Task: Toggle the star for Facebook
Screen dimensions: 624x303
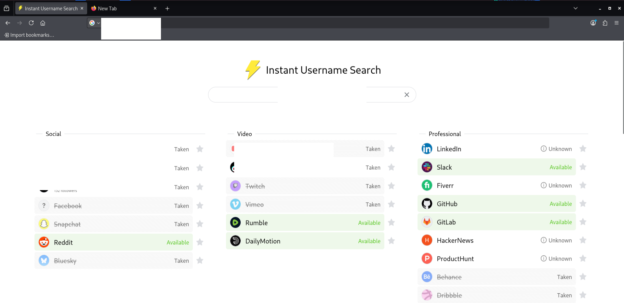Action: tap(200, 205)
